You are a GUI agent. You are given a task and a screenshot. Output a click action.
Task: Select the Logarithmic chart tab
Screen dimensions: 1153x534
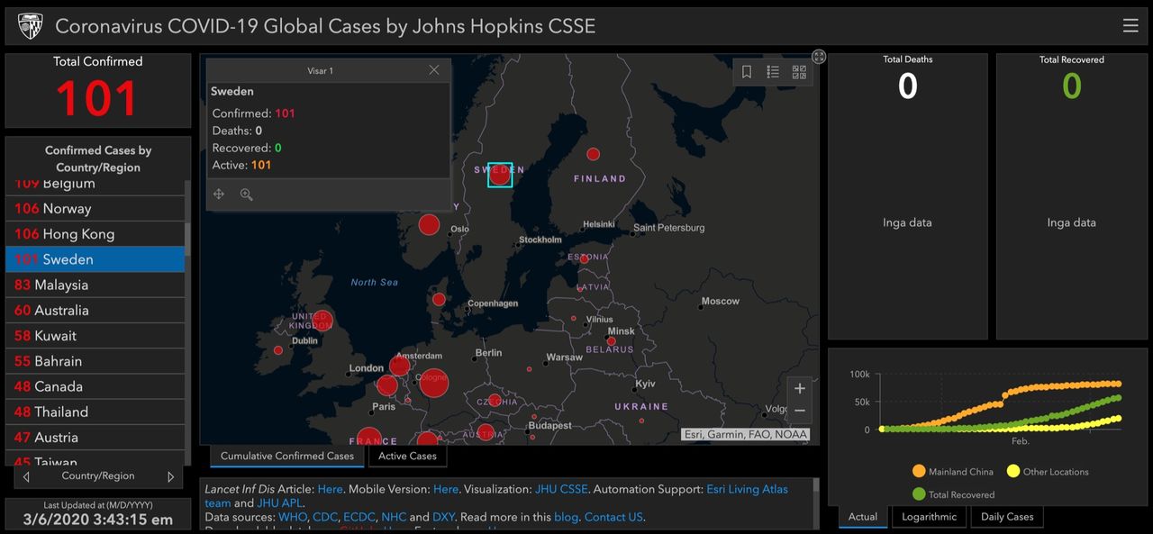pyautogui.click(x=929, y=517)
